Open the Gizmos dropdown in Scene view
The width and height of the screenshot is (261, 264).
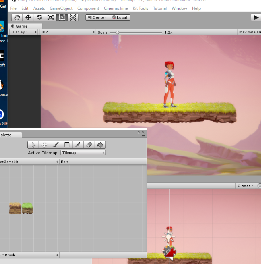coord(245,186)
